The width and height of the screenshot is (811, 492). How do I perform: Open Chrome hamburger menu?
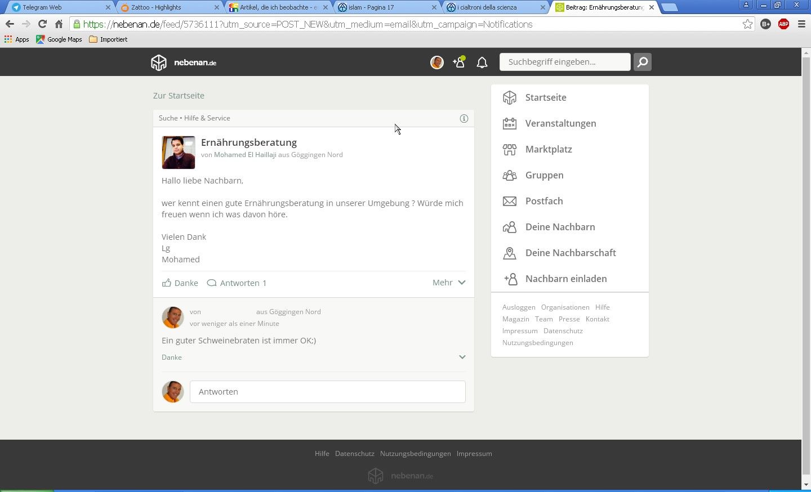(x=801, y=24)
